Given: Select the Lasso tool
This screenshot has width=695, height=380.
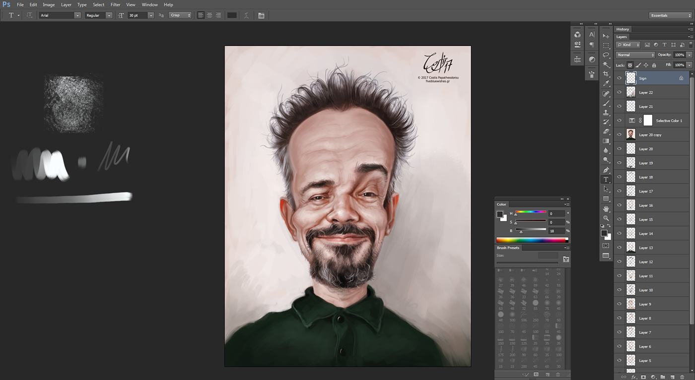Looking at the screenshot, I should pos(606,55).
